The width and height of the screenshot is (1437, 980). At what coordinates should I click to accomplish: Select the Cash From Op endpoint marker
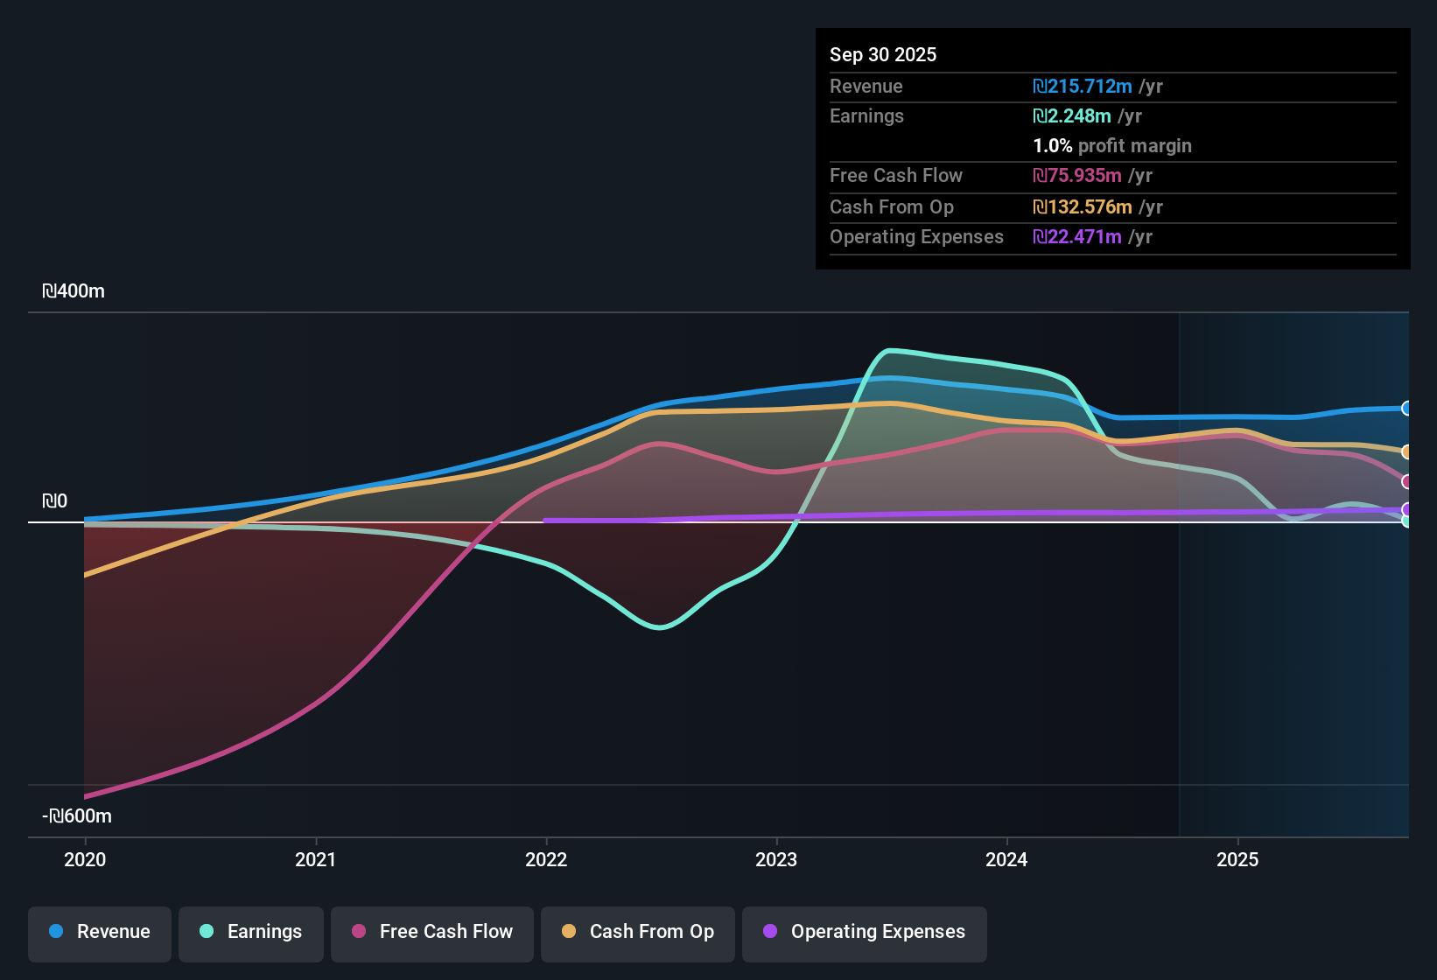click(x=1406, y=451)
